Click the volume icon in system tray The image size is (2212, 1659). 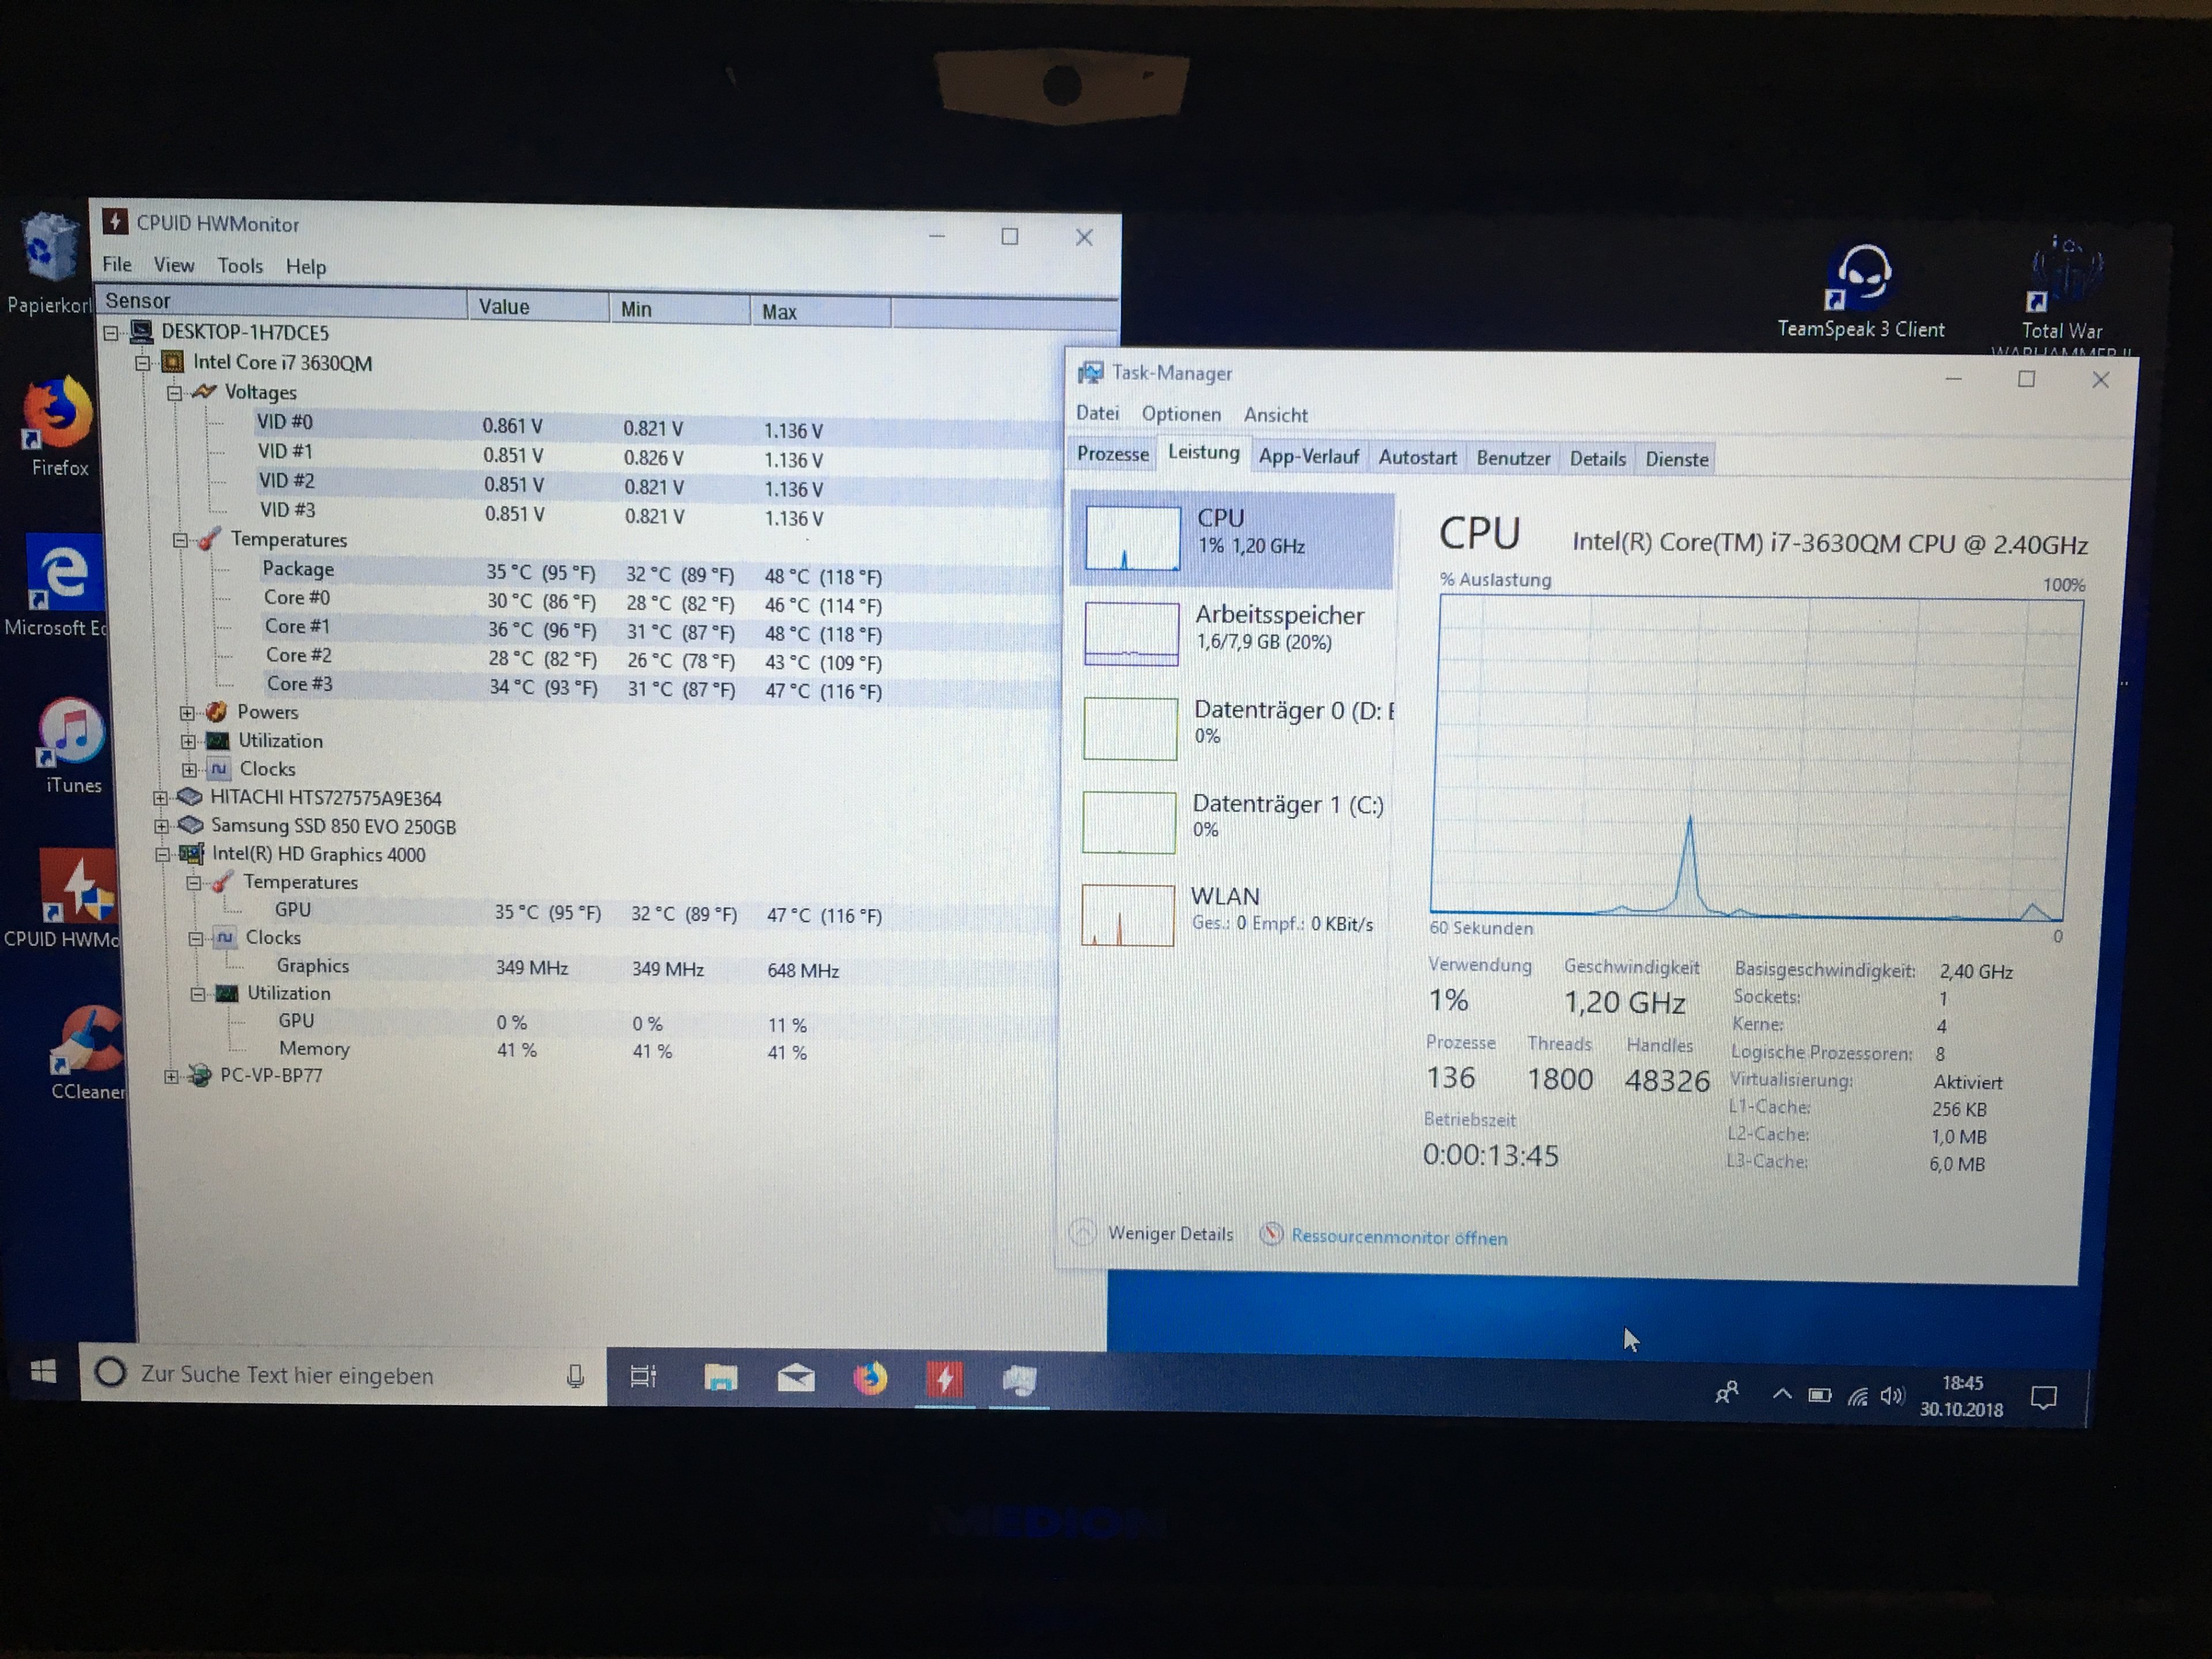tap(1891, 1395)
